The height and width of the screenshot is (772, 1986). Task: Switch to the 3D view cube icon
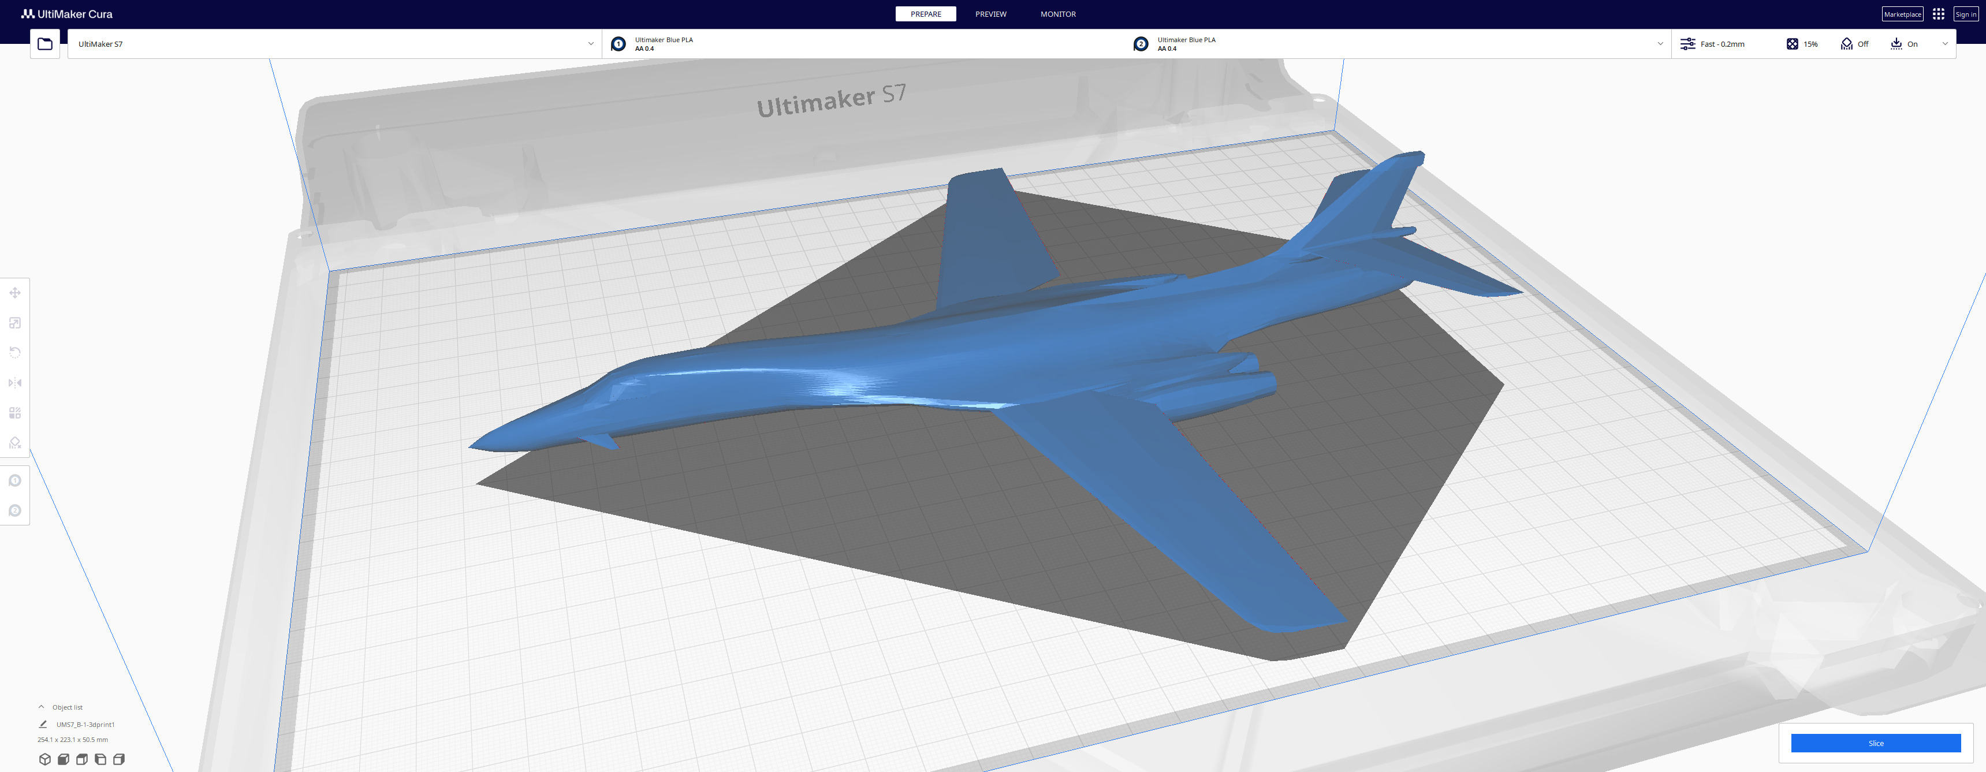(x=44, y=759)
